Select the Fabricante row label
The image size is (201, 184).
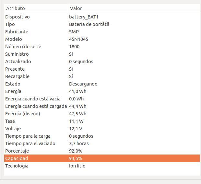[x=17, y=32]
